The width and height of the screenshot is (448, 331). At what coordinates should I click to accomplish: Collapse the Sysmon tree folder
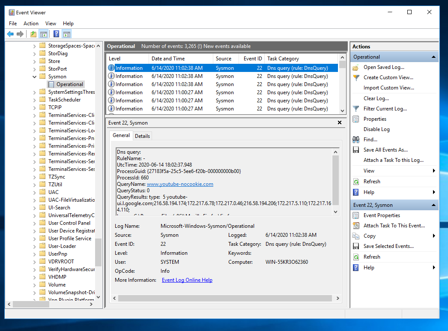(35, 77)
